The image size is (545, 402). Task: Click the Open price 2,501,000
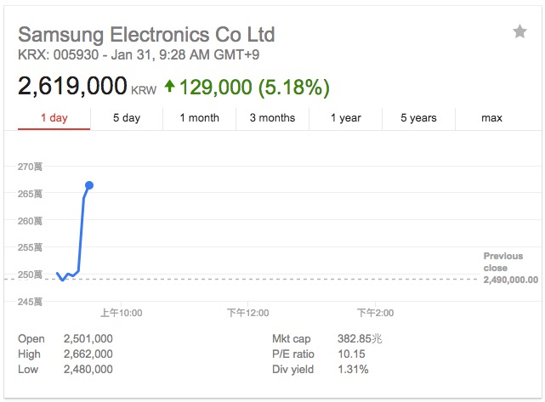pyautogui.click(x=88, y=338)
